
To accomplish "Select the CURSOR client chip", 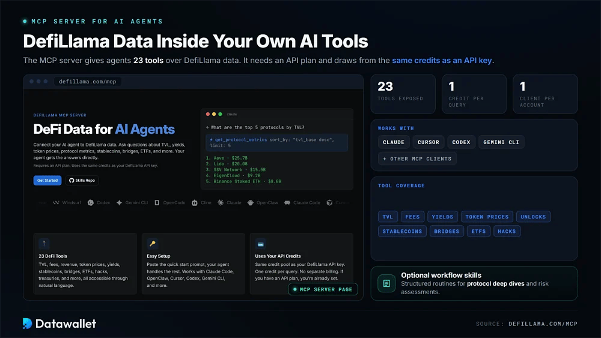I will pos(429,142).
